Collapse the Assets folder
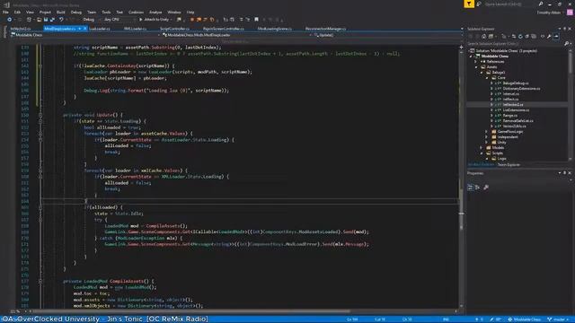Screen dimensions: 575x323 (476, 67)
